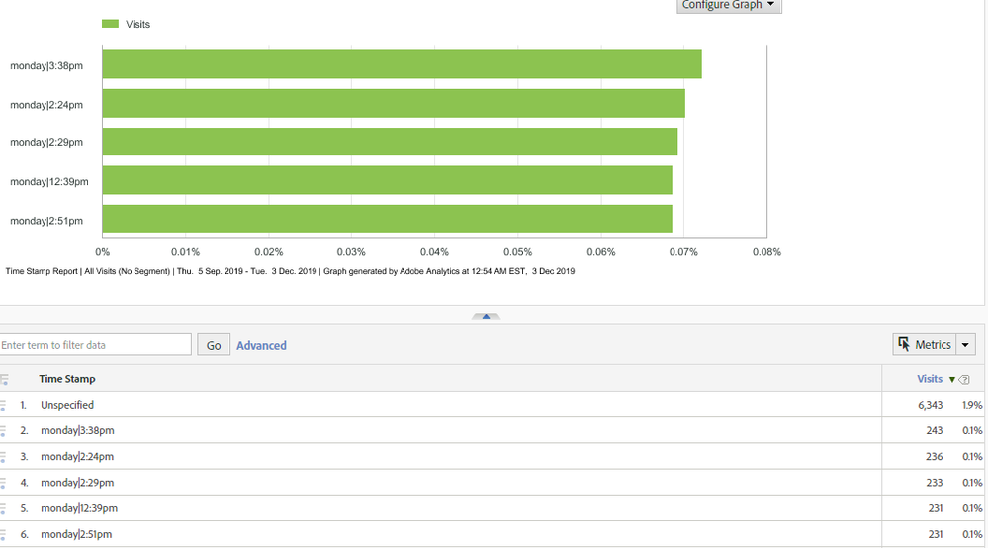Screen dimensions: 988x548
Task: Click the filter data input field
Action: pyautogui.click(x=95, y=344)
